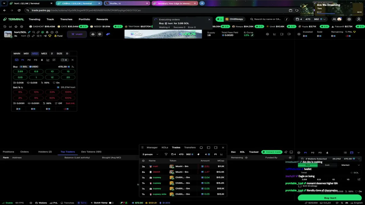This screenshot has height=205, width=365.
Task: Open X link in status bar
Action: coord(342,203)
